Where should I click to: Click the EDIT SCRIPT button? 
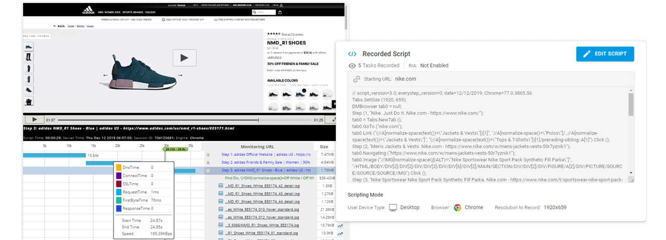click(605, 54)
